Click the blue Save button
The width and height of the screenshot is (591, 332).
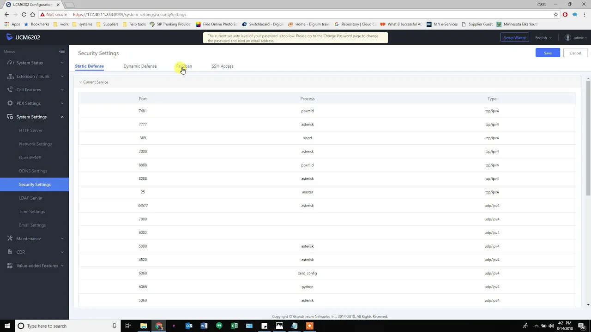tap(548, 53)
